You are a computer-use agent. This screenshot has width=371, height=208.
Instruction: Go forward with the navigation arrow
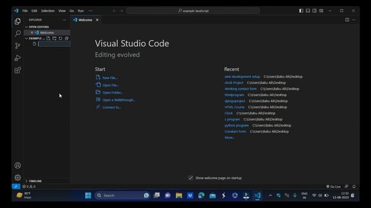point(121,11)
